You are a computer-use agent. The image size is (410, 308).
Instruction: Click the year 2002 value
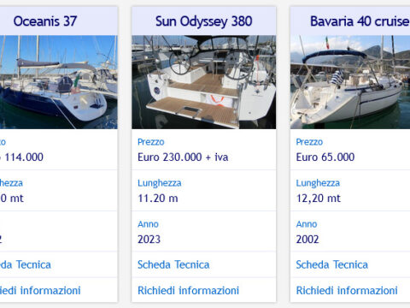point(307,240)
